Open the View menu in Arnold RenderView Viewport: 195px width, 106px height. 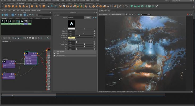[x=110, y=12]
